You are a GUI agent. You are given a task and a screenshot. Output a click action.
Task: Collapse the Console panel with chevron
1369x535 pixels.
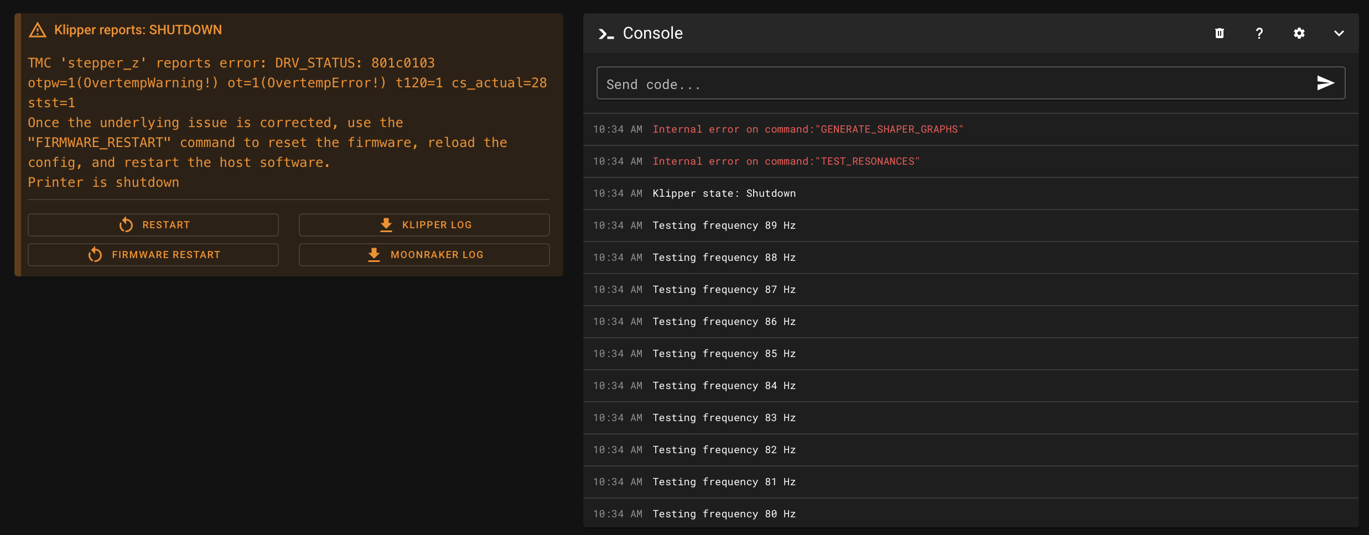click(1339, 33)
